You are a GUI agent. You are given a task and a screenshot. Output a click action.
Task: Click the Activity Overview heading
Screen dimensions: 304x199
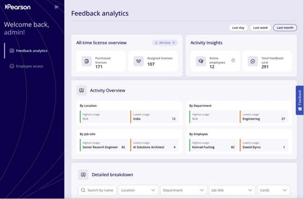108,91
